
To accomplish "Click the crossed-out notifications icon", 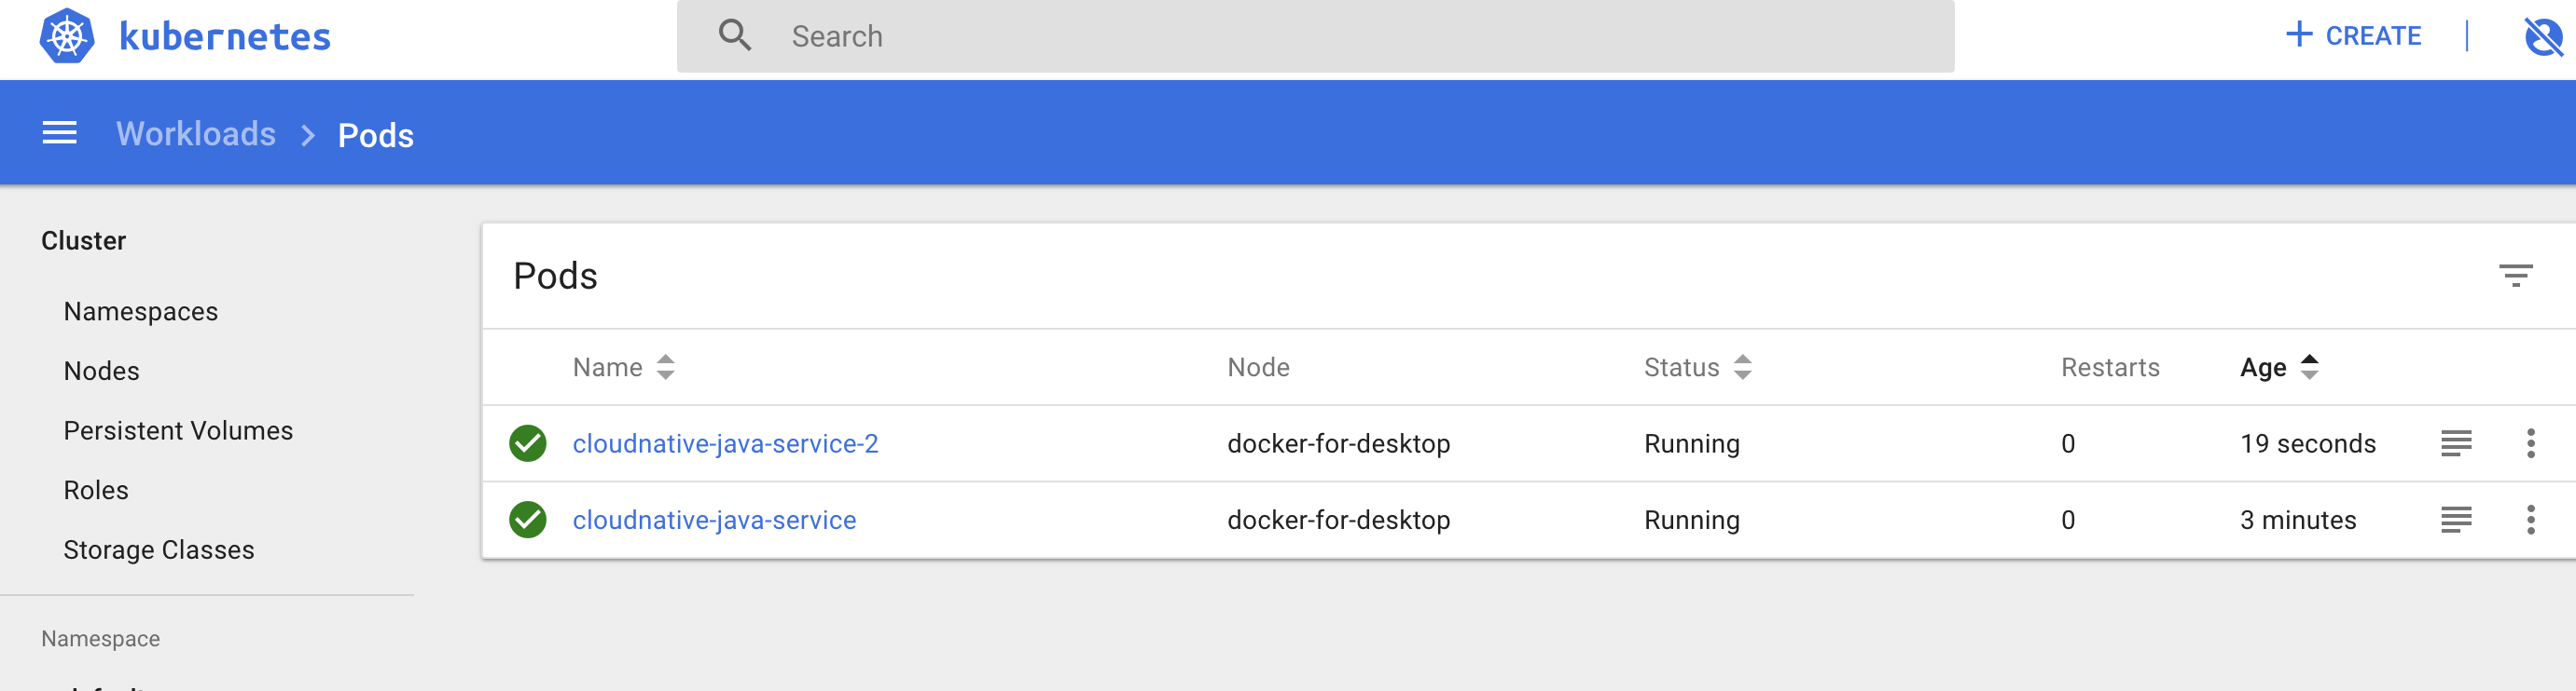I will pyautogui.click(x=2543, y=37).
